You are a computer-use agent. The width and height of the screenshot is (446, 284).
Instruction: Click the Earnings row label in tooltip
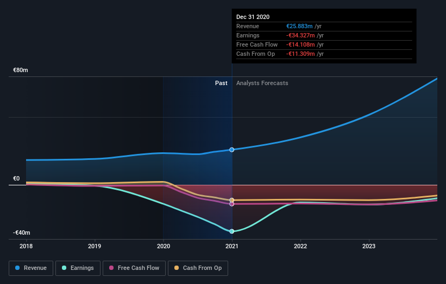pyautogui.click(x=248, y=35)
